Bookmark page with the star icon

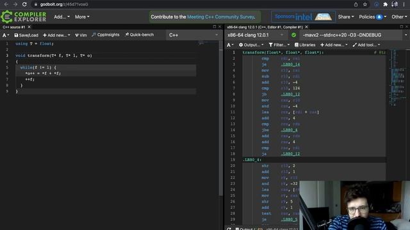pos(365,4)
